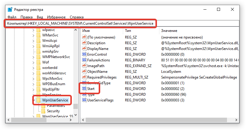Expand the wlpasvc tree node
The height and width of the screenshot is (130, 246).
(33, 30)
